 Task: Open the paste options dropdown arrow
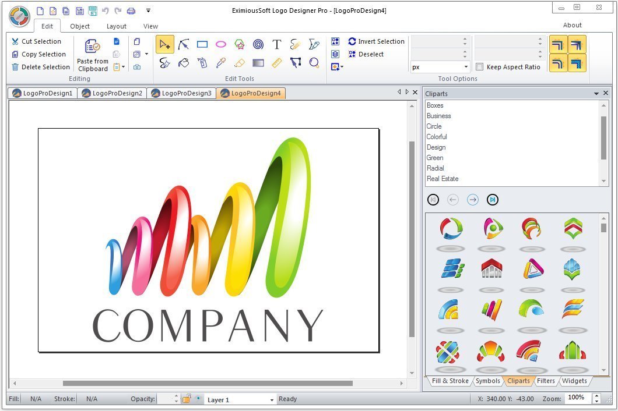point(124,67)
